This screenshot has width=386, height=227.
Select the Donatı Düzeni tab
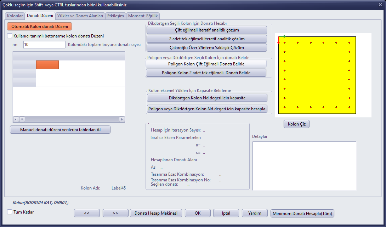click(x=40, y=16)
